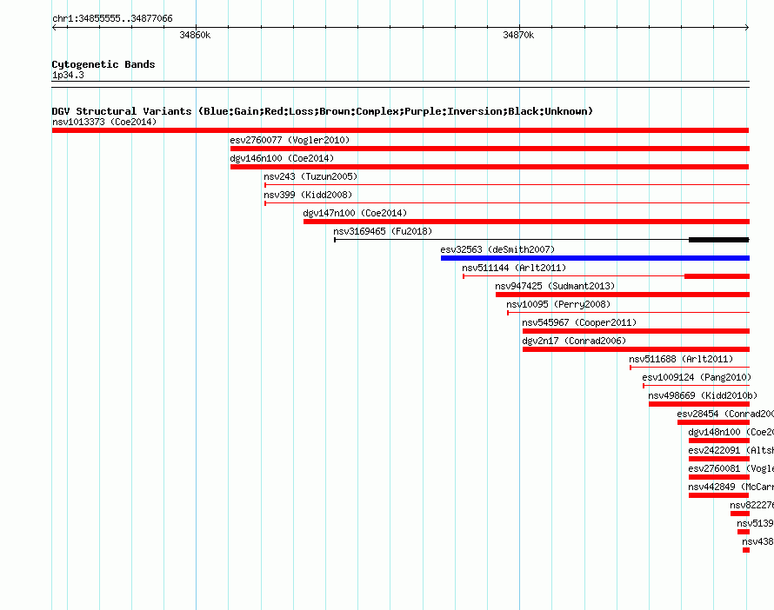Click the nsv442849 variant label
The image size is (774, 610).
[731, 487]
